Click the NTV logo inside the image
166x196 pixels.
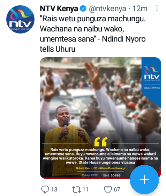[x=152, y=74]
